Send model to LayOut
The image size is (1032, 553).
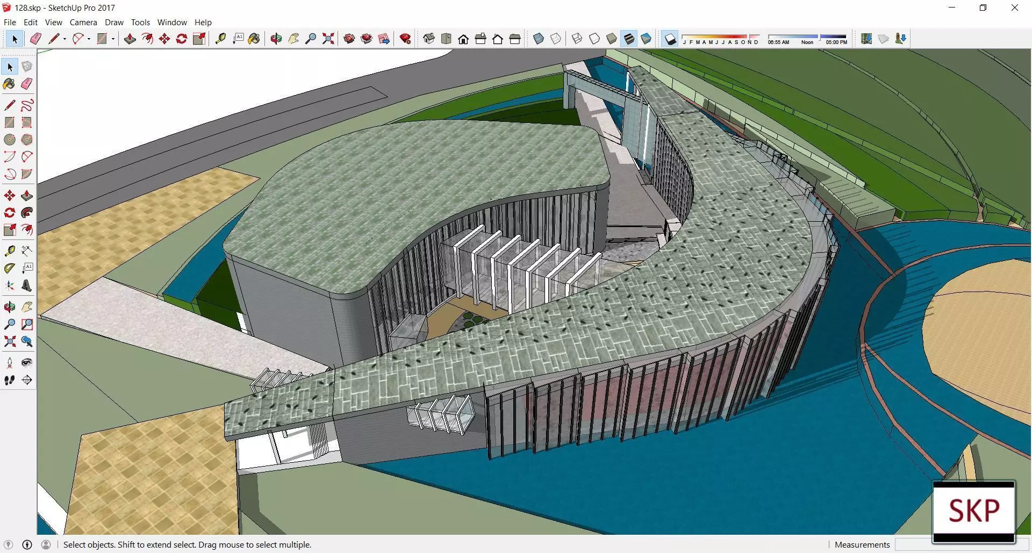(x=384, y=39)
